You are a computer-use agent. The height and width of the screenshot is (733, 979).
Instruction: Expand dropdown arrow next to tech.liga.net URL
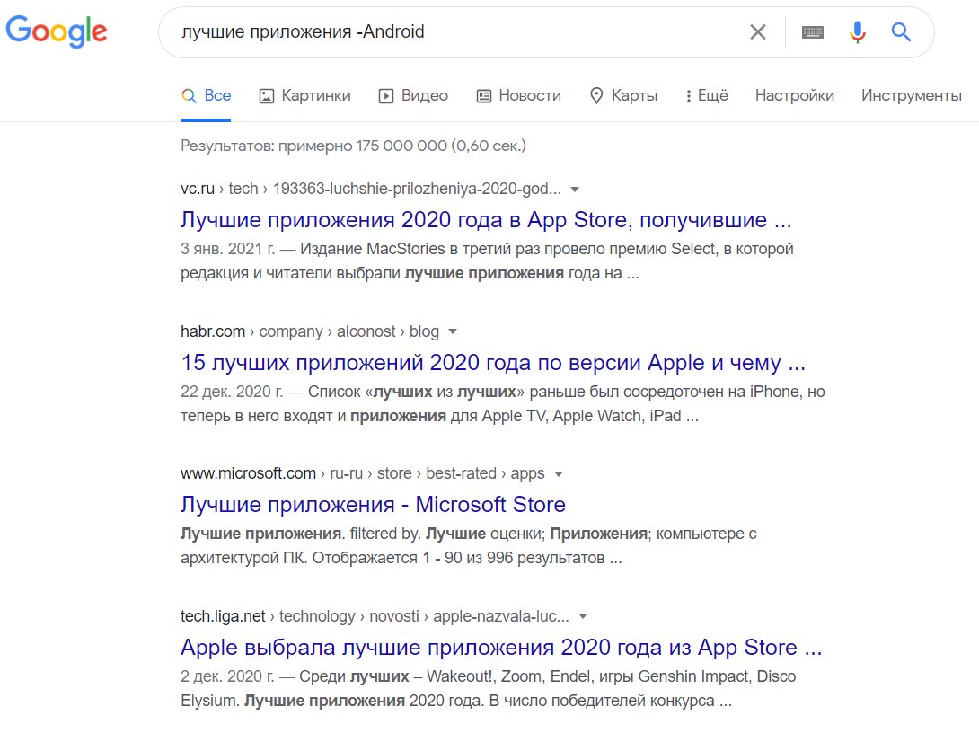click(x=583, y=616)
